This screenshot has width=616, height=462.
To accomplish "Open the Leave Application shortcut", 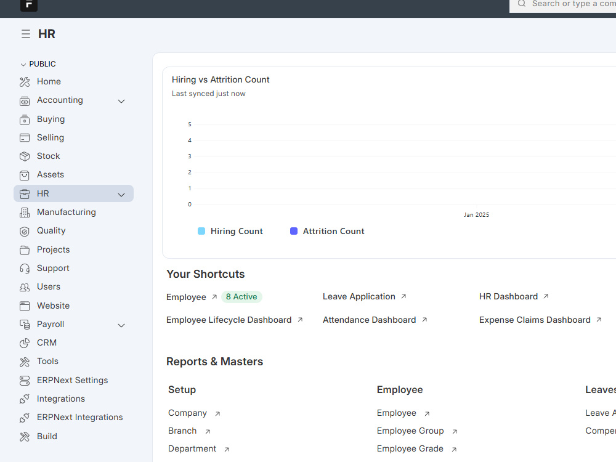I will coord(359,297).
